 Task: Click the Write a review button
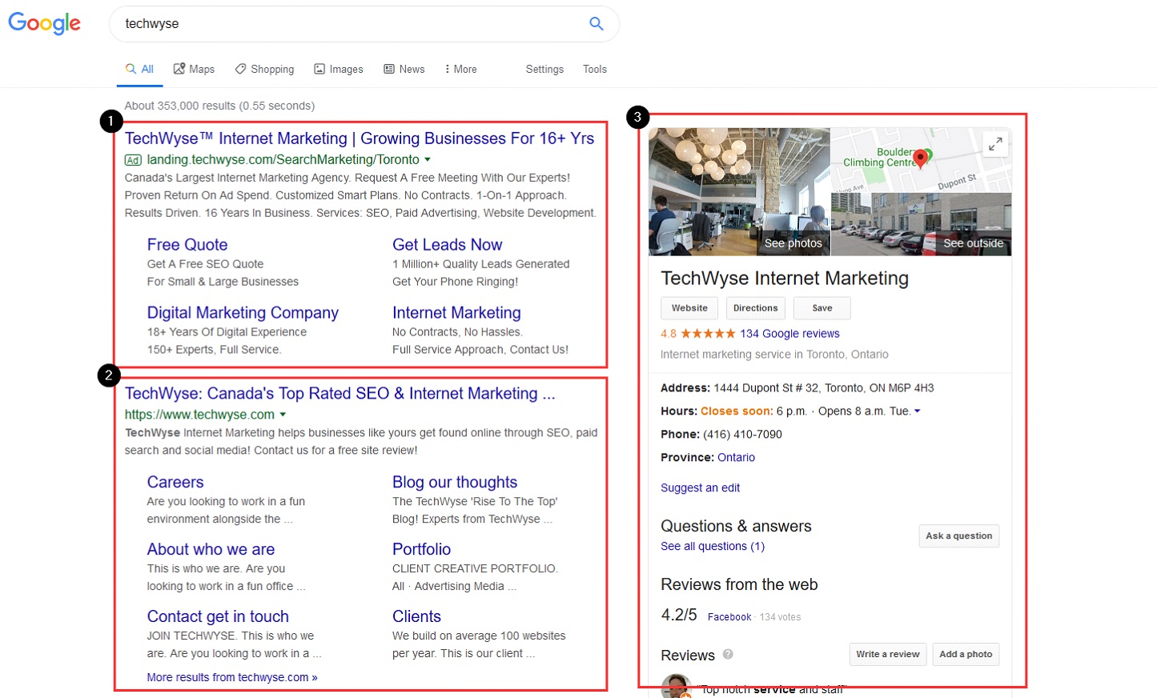point(887,654)
